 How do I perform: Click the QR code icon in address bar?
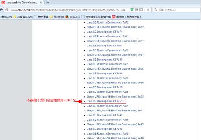click(x=136, y=10)
